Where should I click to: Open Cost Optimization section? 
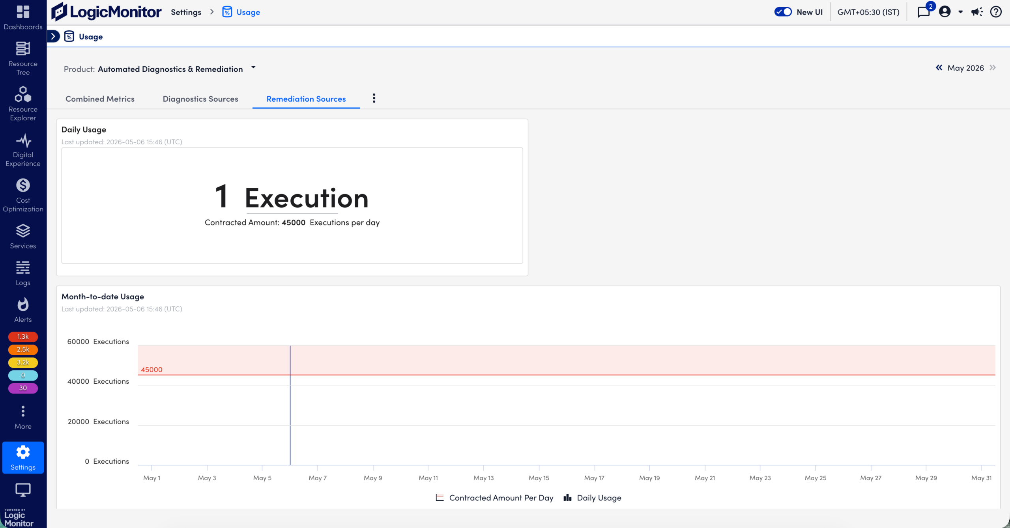[x=23, y=195]
